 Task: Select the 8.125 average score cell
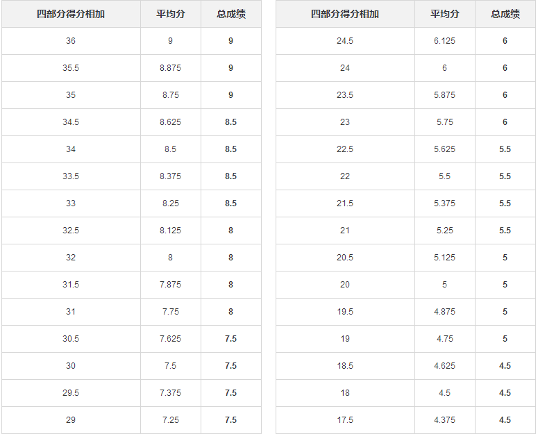tap(170, 231)
